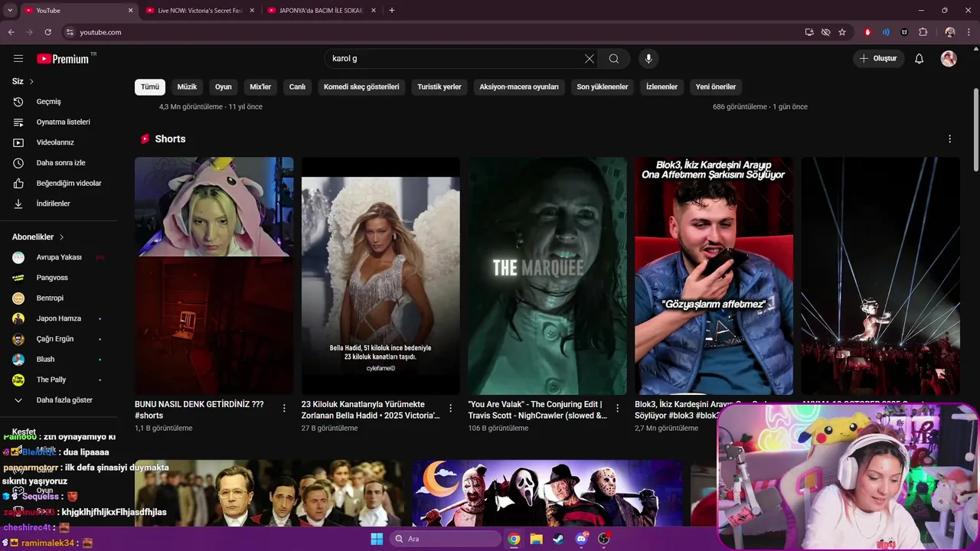
Task: Open options for the You Are Valak short
Action: (x=617, y=408)
